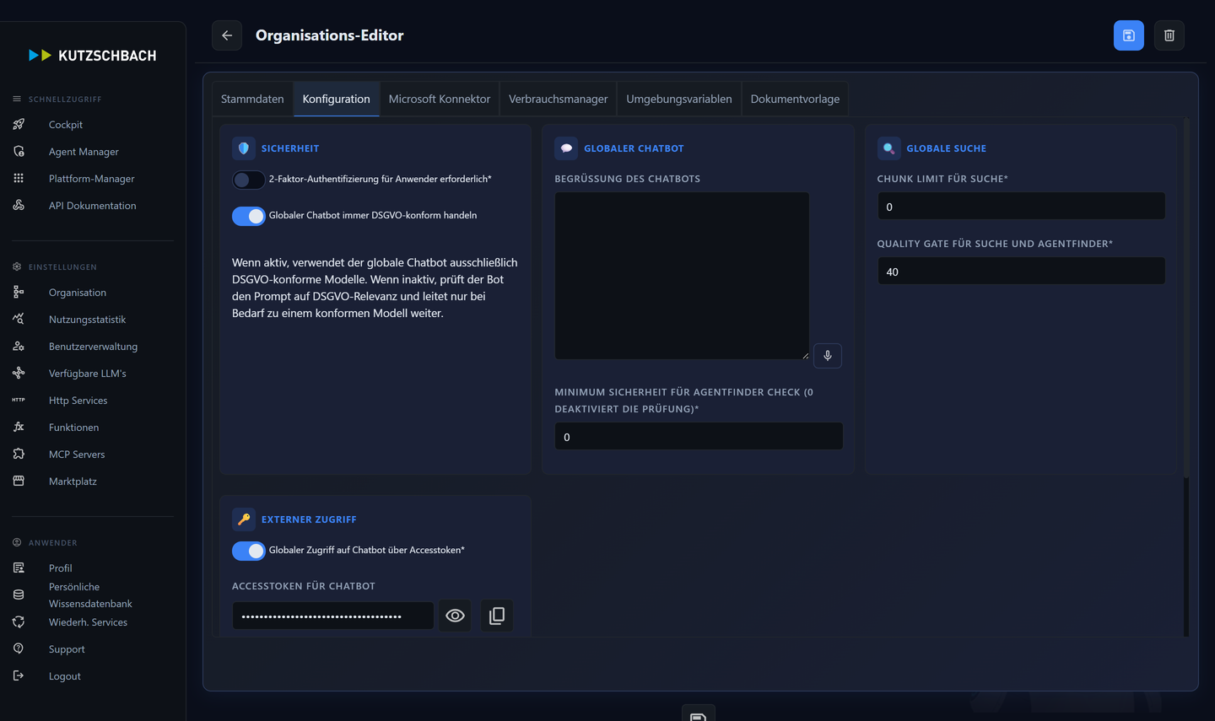Go to Agent Manager
This screenshot has height=721, width=1215.
coord(84,152)
